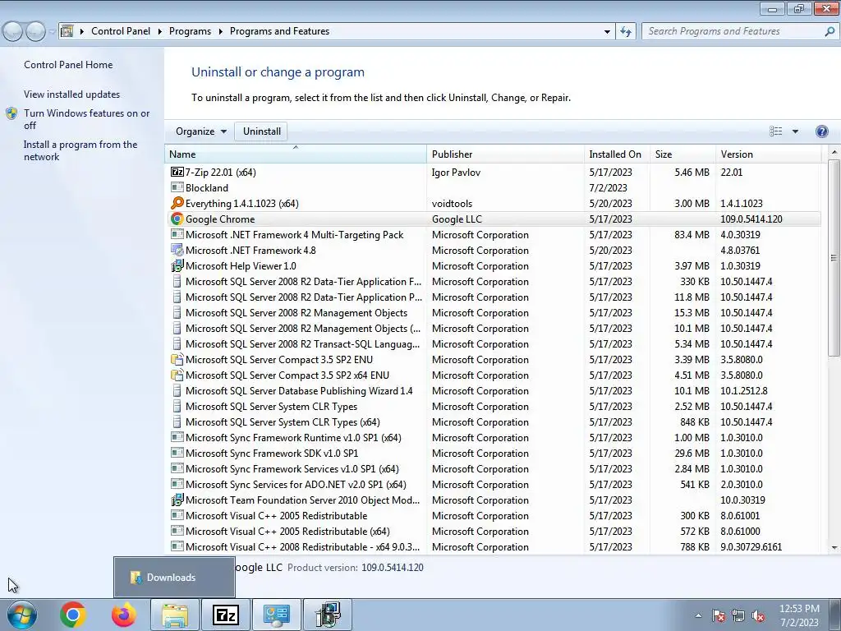Image resolution: width=841 pixels, height=631 pixels.
Task: Click the shield icon for Windows features
Action: 11,113
